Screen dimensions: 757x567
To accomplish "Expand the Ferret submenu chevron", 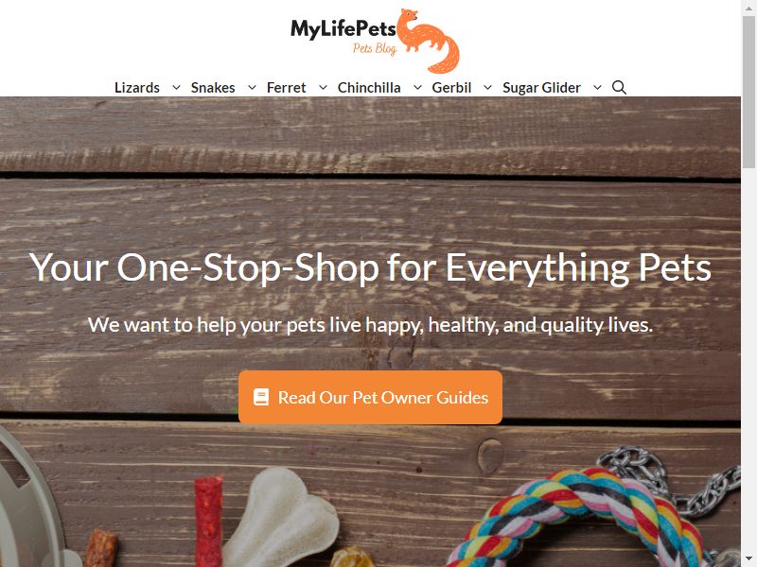I will coord(323,87).
